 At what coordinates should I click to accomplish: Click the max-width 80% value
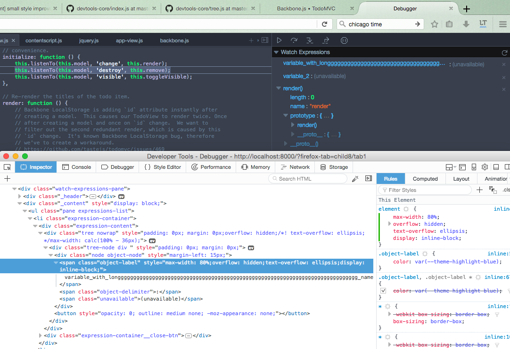tap(433, 217)
